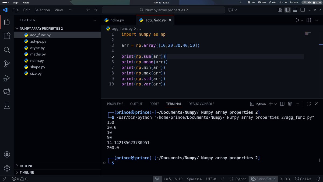
Task: Run the Python file with the play button
Action: (297, 20)
